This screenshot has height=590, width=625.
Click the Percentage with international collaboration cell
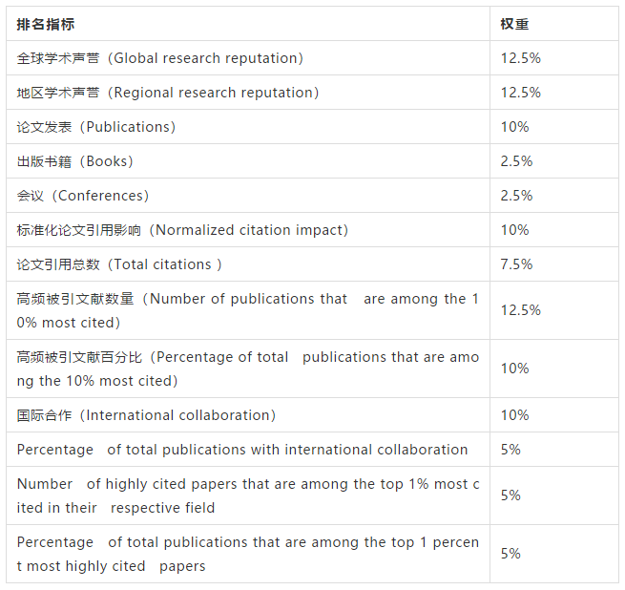pyautogui.click(x=248, y=449)
